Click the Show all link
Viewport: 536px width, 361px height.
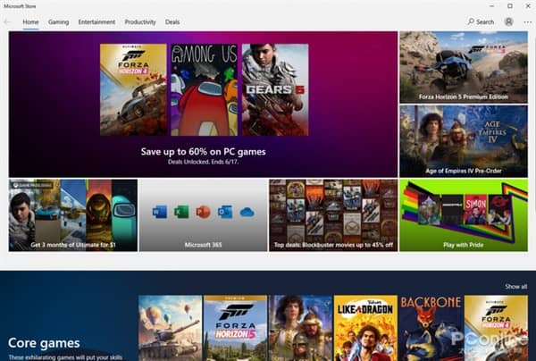(515, 286)
